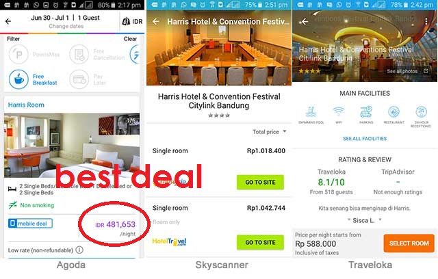This screenshot has width=438, height=279.
Task: Toggle the Pay Later filter
Action: pyautogui.click(x=88, y=79)
